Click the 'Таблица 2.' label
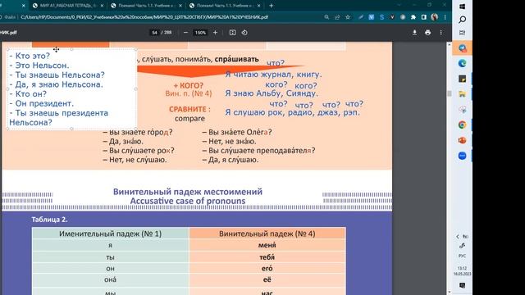525x295 pixels. 49,220
